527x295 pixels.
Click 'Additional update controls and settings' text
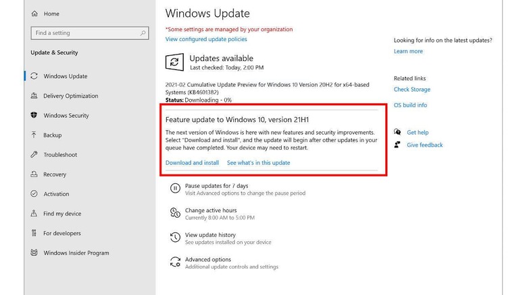(x=232, y=267)
